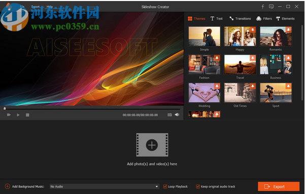305x194 pixels.
Task: Switch to the Text tab
Action: click(216, 19)
